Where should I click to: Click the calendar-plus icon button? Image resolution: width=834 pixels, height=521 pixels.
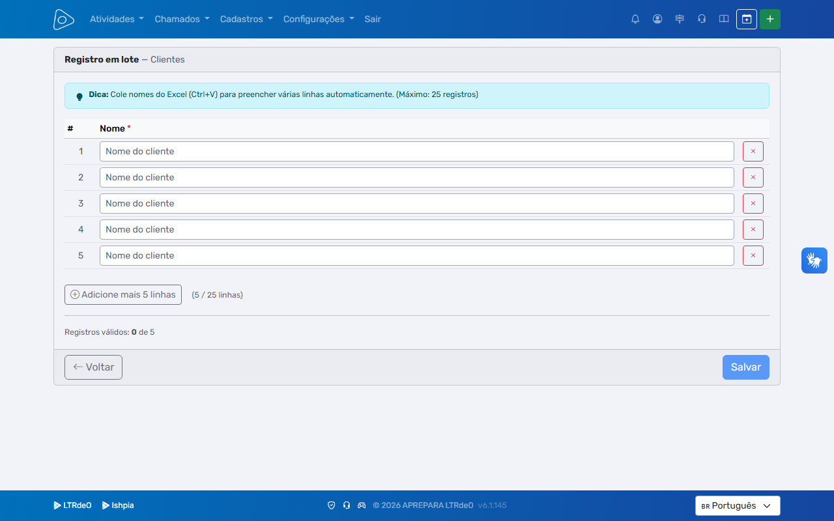click(x=747, y=19)
